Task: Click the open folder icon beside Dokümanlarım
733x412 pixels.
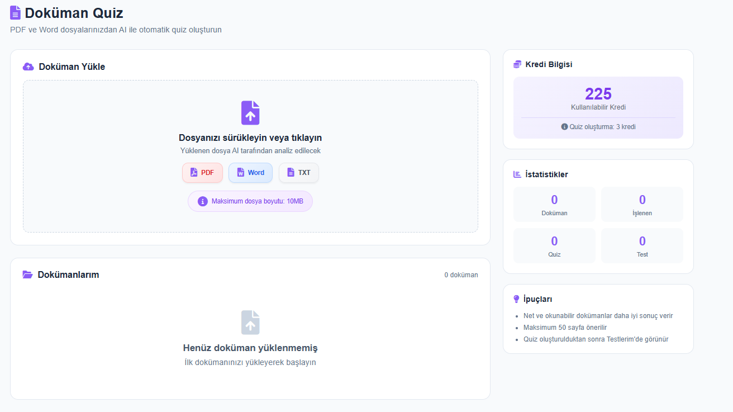Action: coord(27,274)
